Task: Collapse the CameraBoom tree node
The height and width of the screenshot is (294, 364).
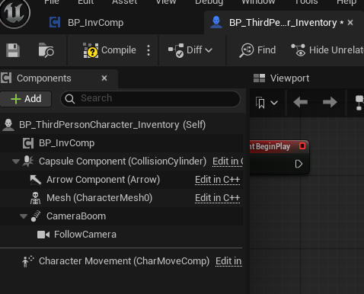Action: [24, 216]
